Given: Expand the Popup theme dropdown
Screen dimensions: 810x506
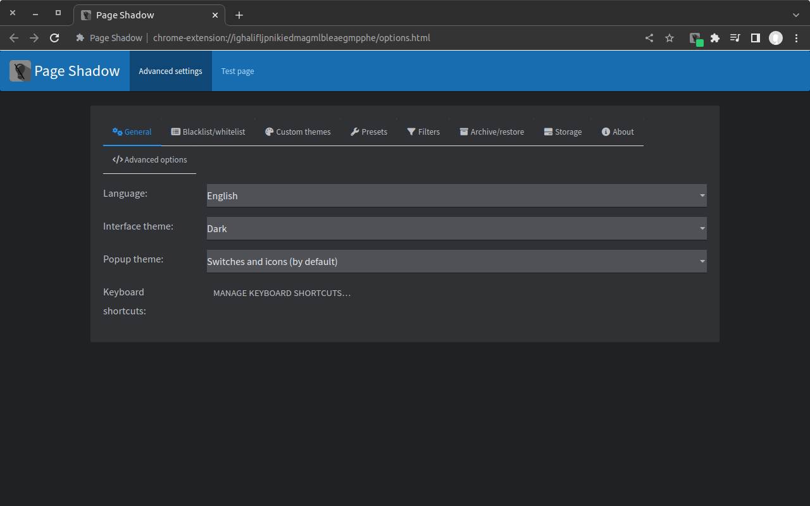Looking at the screenshot, I should tap(457, 261).
